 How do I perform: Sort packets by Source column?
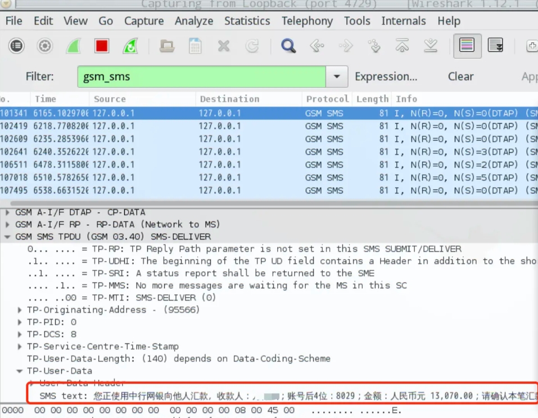pyautogui.click(x=142, y=99)
